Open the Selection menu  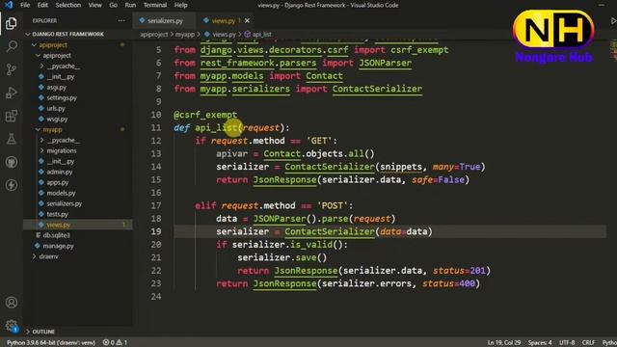(x=68, y=5)
